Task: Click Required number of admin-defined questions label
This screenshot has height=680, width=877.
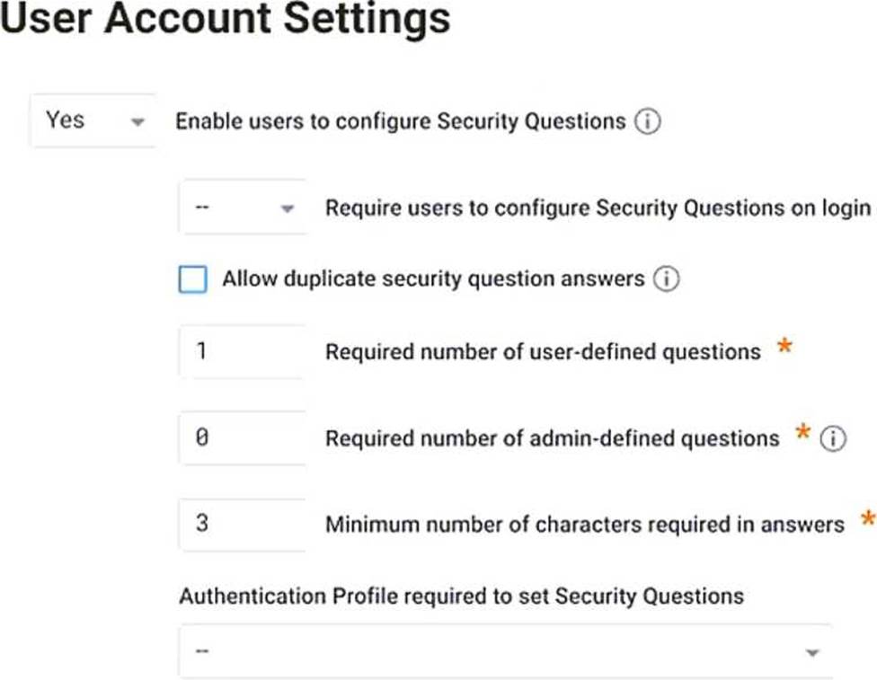Action: (552, 438)
